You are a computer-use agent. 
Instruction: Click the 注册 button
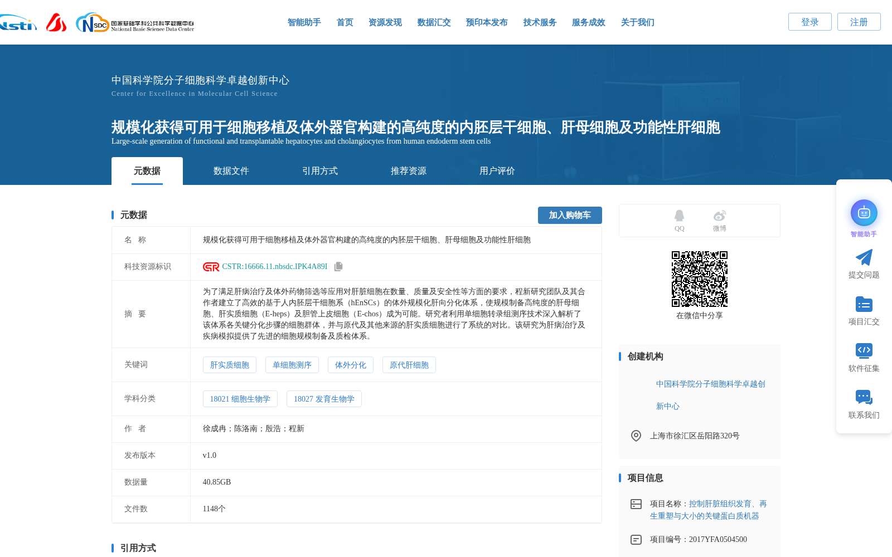coord(859,22)
